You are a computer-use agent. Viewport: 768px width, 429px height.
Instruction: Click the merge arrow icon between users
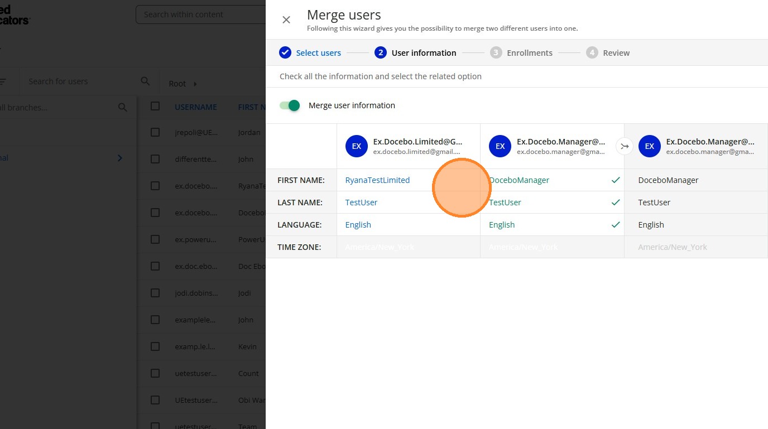625,146
